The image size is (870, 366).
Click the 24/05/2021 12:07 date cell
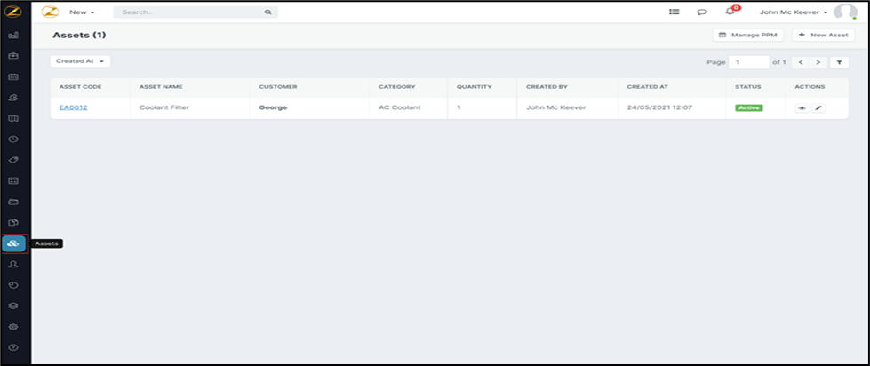pos(659,107)
